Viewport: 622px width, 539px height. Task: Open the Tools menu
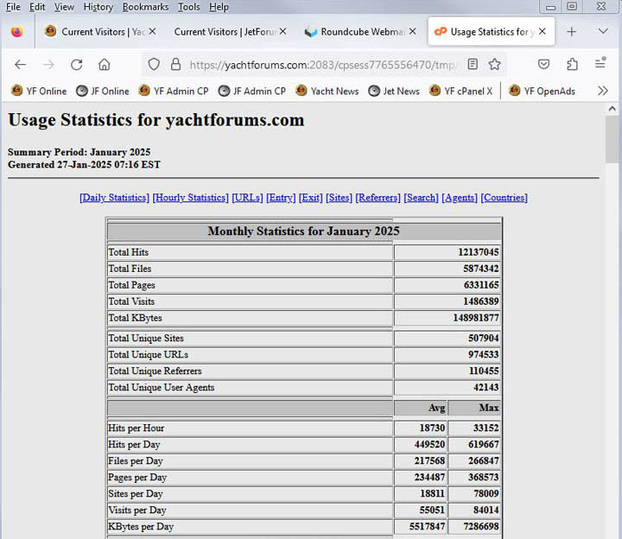[189, 7]
